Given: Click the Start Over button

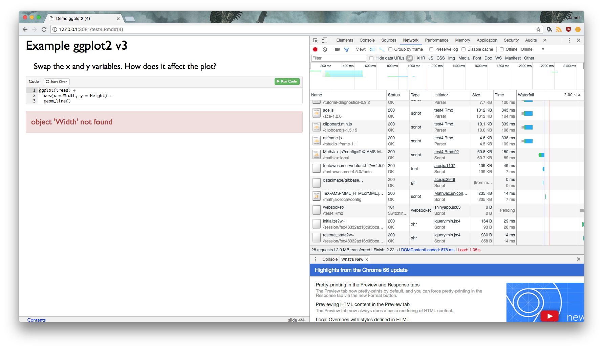Looking at the screenshot, I should point(56,82).
